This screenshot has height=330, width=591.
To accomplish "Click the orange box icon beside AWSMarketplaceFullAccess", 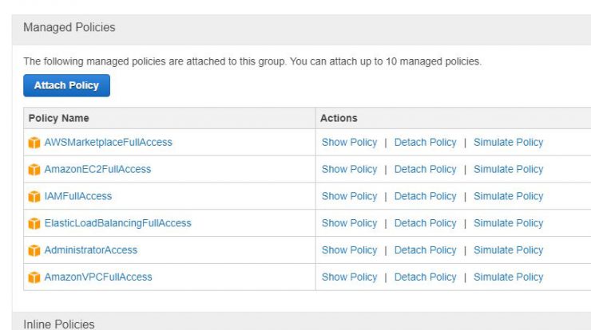I will (34, 143).
